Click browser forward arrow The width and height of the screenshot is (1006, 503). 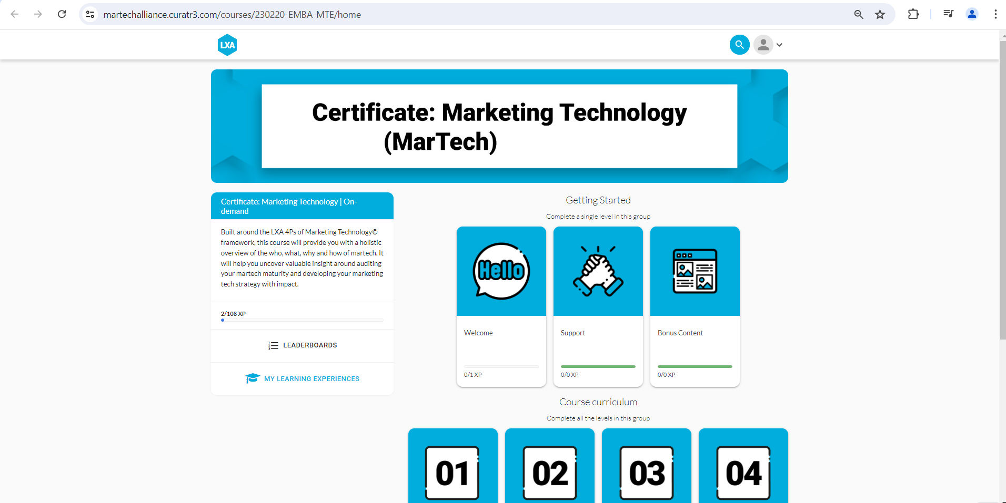coord(38,14)
